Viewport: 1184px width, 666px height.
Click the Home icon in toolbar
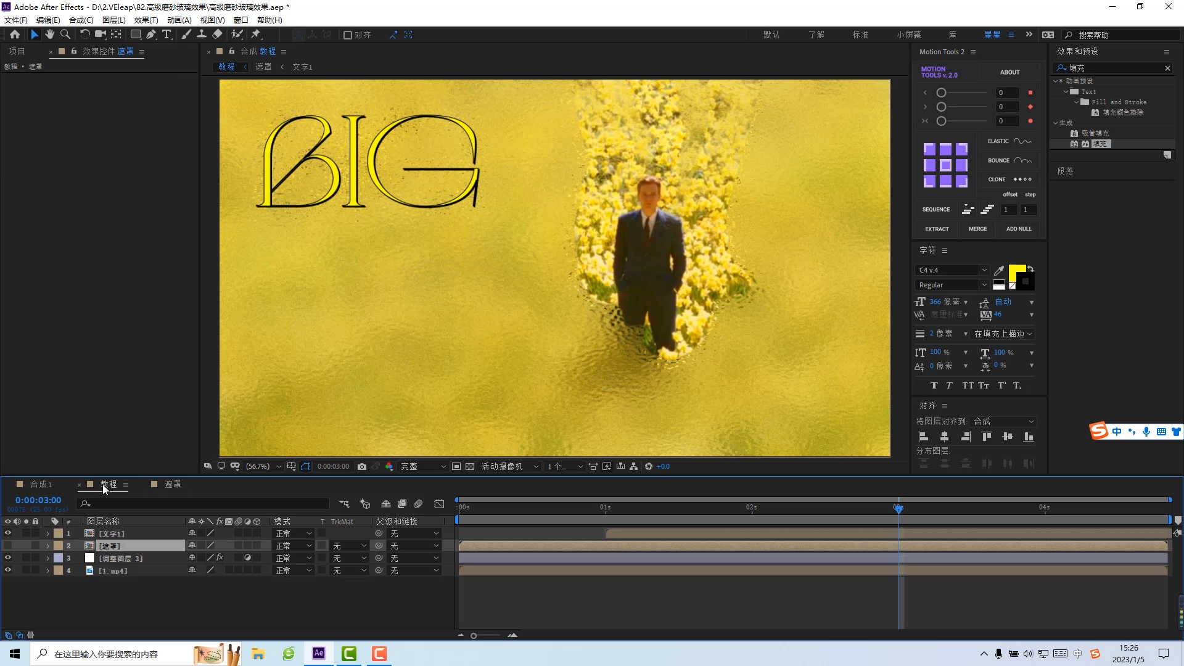point(15,35)
